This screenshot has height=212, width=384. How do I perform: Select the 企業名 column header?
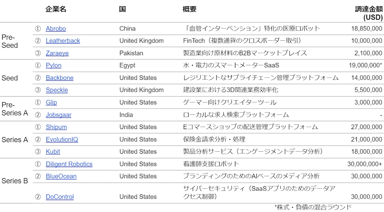point(56,9)
